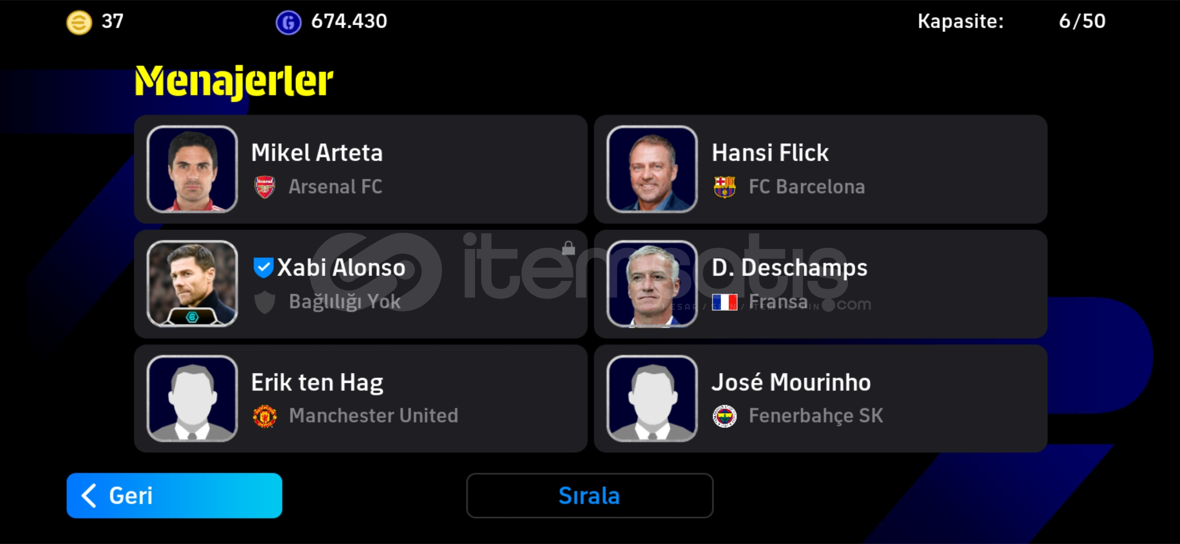Image resolution: width=1180 pixels, height=544 pixels.
Task: Tap the blue GP currency icon
Action: point(288,22)
